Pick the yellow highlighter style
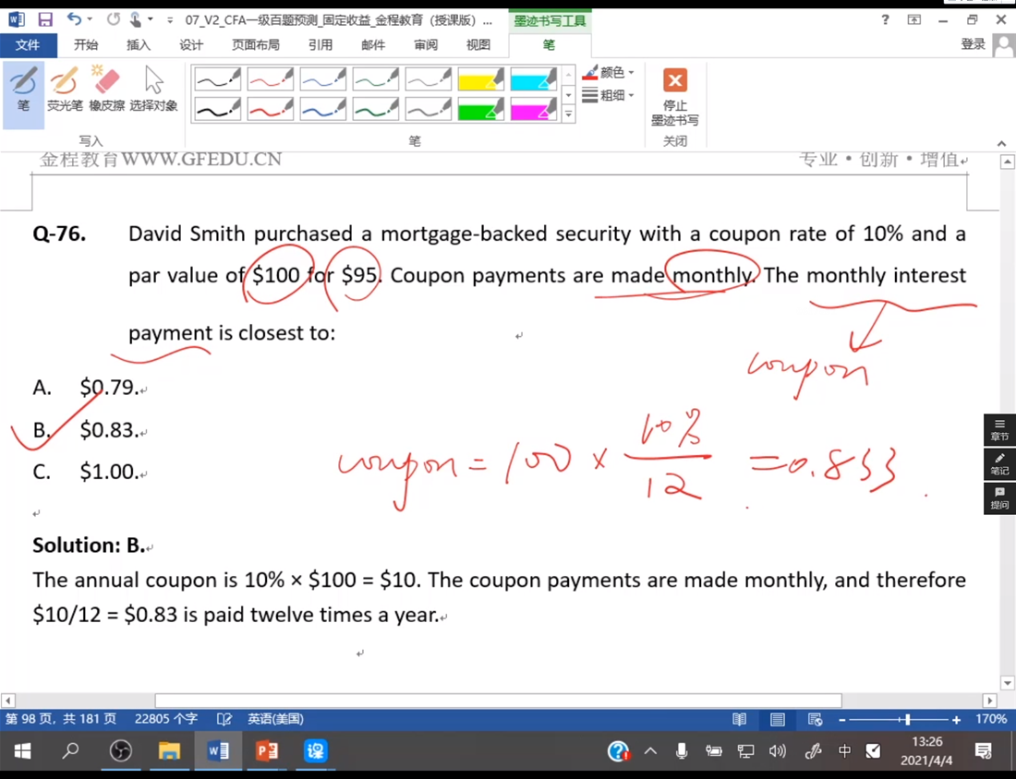 point(481,79)
